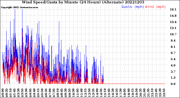Click the 15:45 time label
Screen dimensions: 180x98
point(109,93)
